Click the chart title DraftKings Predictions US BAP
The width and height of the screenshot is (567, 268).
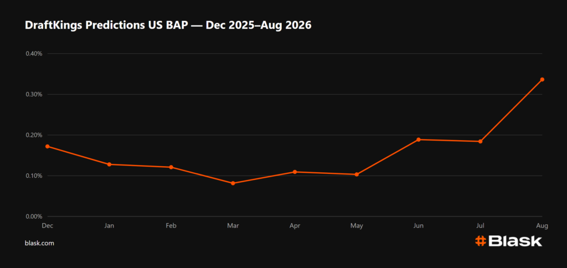coord(168,26)
